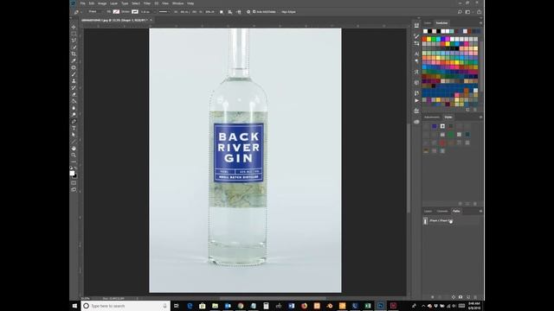Open the Shape tool mode dropdown
The height and width of the screenshot is (311, 554).
pos(94,11)
